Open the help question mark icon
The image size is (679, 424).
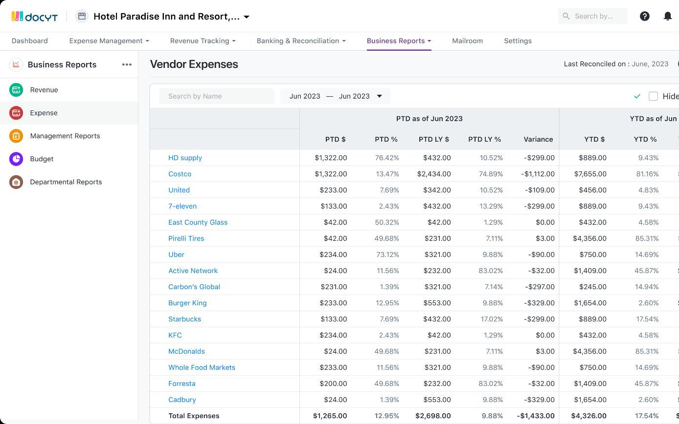[x=645, y=16]
